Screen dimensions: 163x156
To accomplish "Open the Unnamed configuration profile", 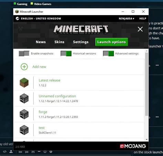I will [x=79, y=98].
